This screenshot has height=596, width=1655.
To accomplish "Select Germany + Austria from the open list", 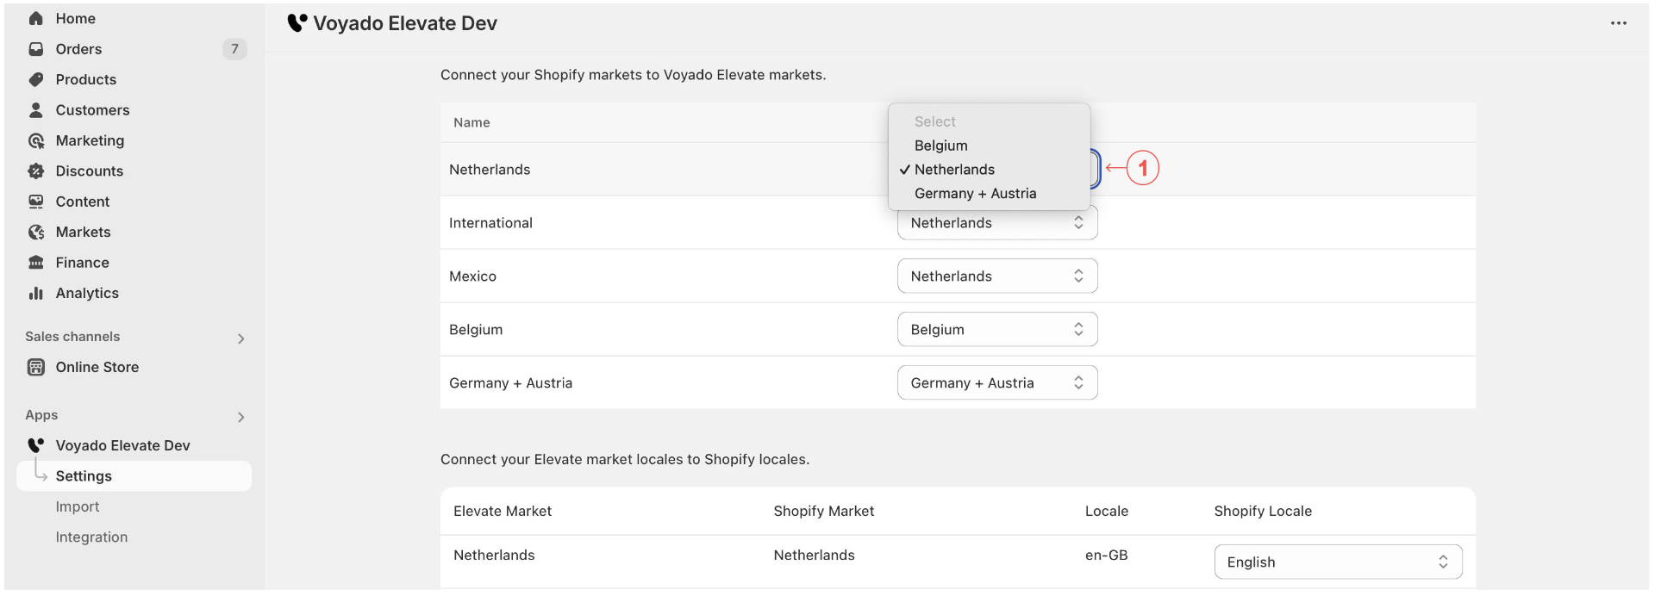I will [x=975, y=194].
